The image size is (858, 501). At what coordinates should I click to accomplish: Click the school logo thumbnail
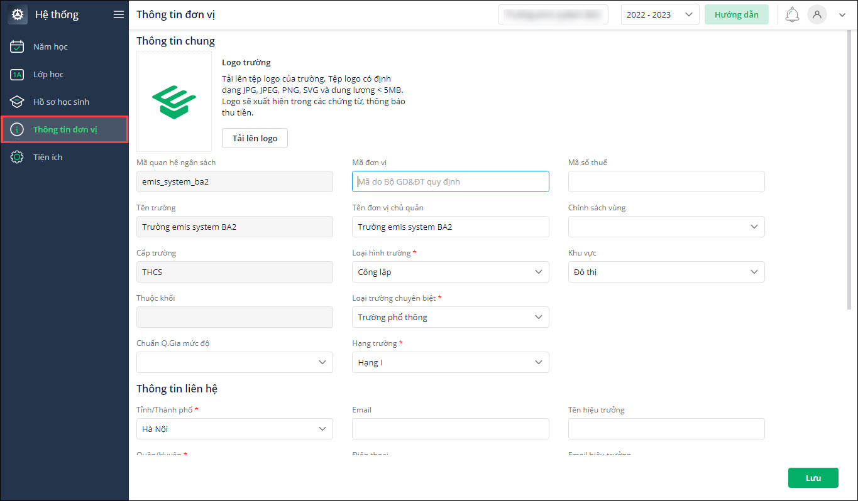click(x=174, y=102)
